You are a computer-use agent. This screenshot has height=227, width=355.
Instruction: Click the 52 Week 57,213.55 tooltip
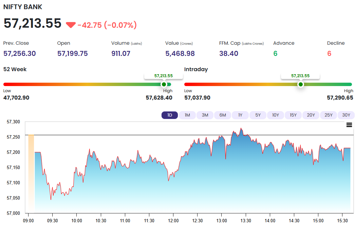tap(164, 76)
